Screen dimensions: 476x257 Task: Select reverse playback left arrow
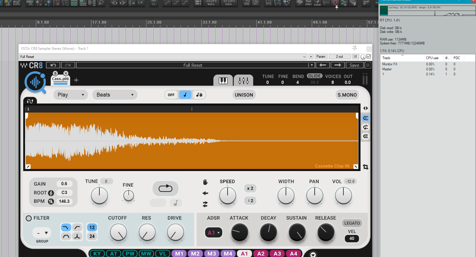click(205, 193)
